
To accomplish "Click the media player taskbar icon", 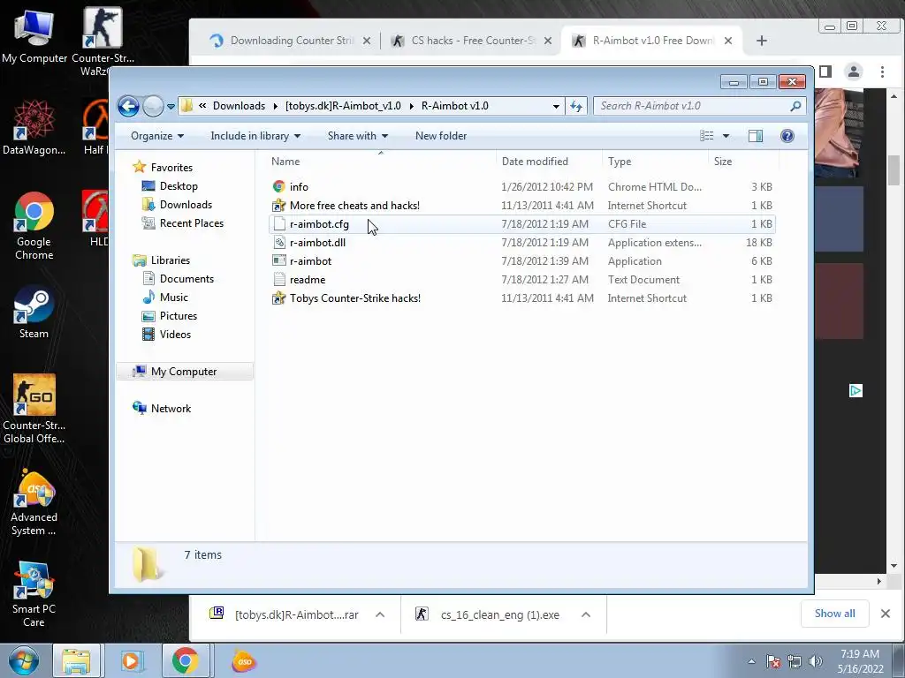I will pos(131,661).
